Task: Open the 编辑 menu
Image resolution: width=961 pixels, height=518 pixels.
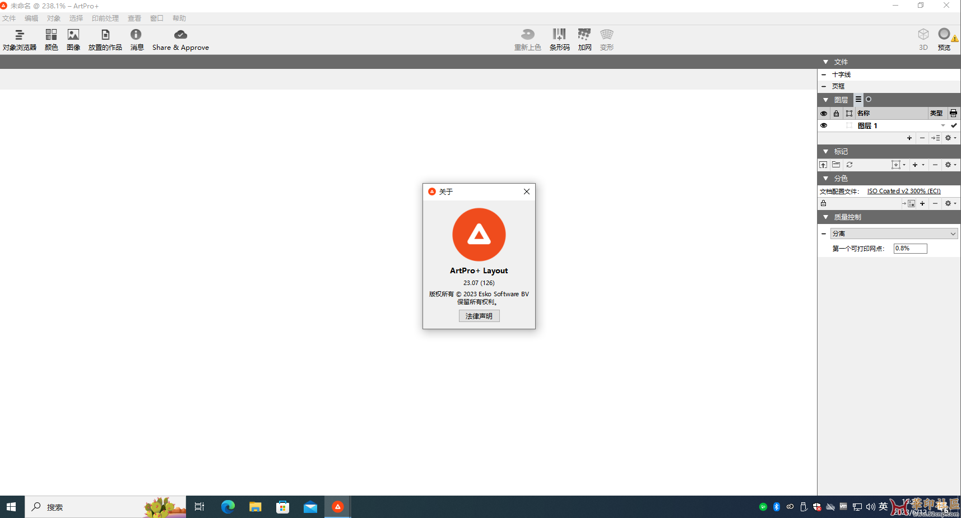Action: point(31,18)
